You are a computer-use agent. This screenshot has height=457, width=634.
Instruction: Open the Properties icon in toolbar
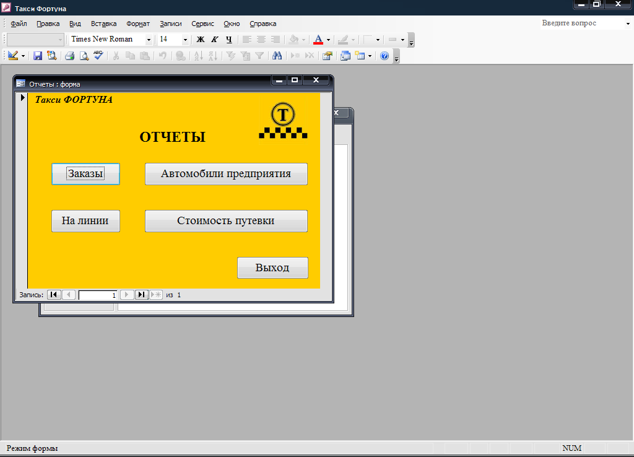pyautogui.click(x=327, y=56)
